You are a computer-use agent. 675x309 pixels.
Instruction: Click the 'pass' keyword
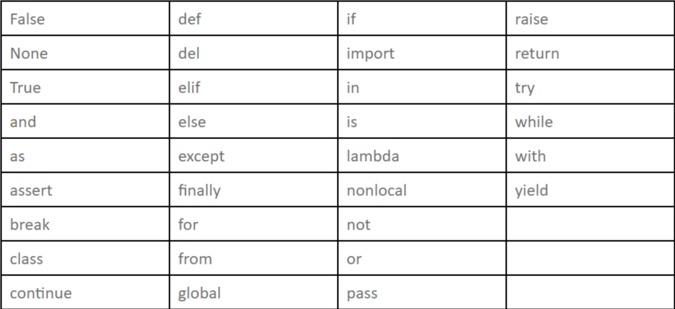(x=362, y=293)
